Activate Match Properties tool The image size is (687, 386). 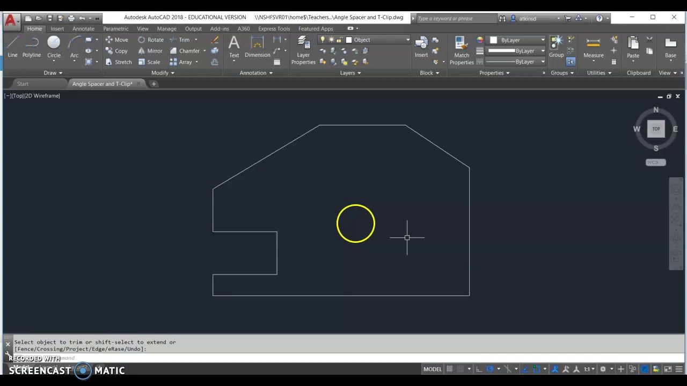pos(462,50)
